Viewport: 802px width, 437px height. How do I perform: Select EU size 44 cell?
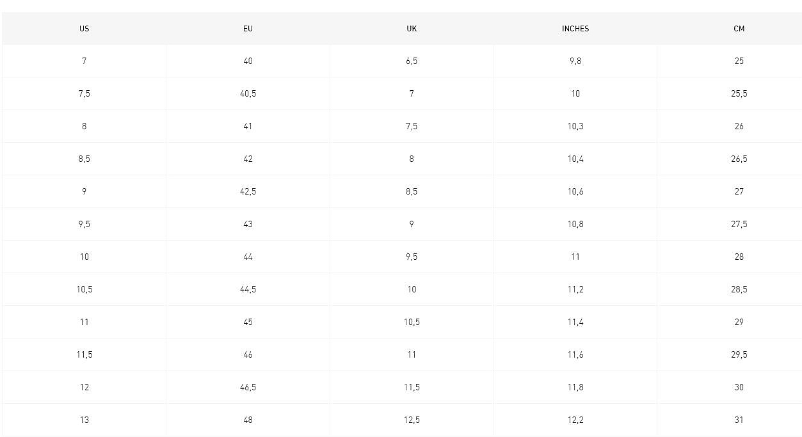click(x=248, y=257)
